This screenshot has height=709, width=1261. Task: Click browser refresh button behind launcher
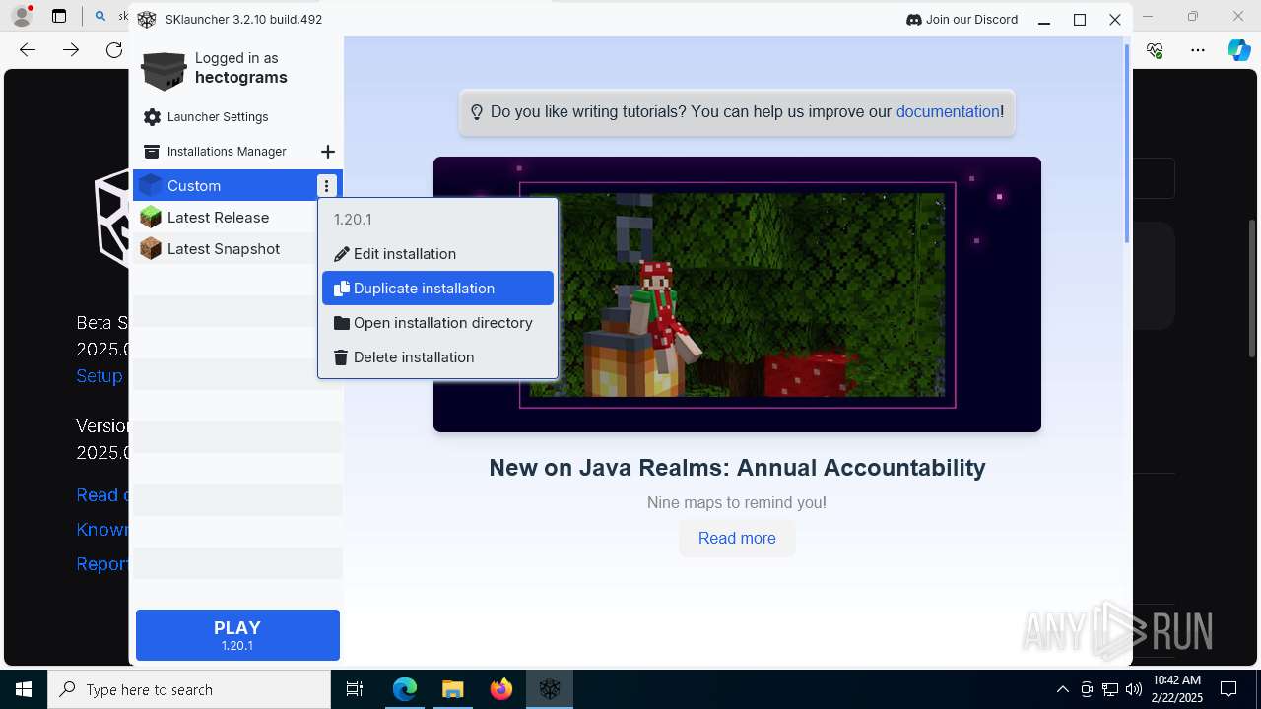pos(114,50)
